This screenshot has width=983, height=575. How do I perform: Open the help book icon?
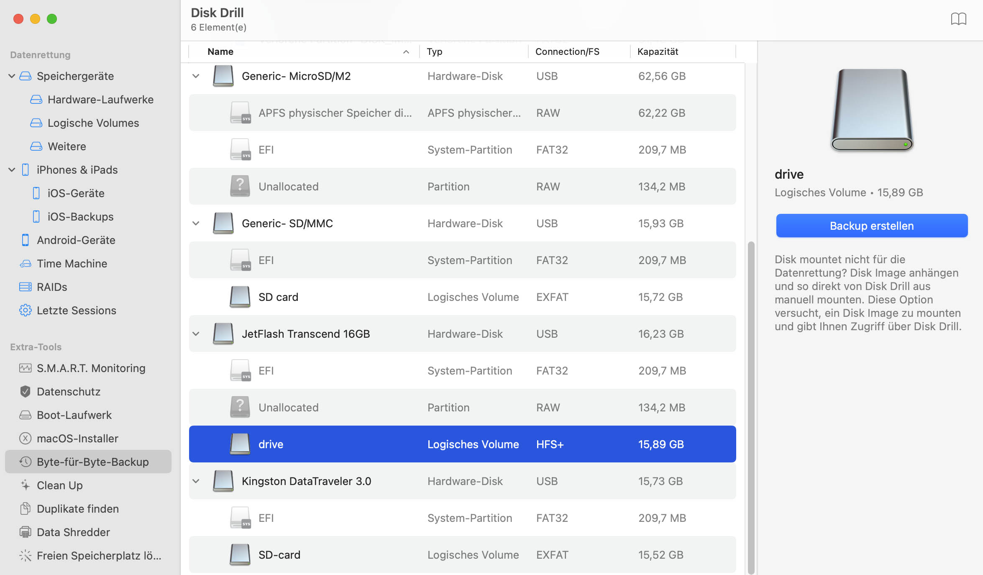tap(958, 19)
